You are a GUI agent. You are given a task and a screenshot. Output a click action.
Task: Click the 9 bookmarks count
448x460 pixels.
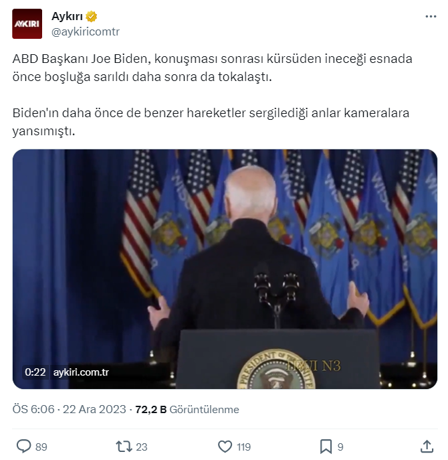coord(340,447)
